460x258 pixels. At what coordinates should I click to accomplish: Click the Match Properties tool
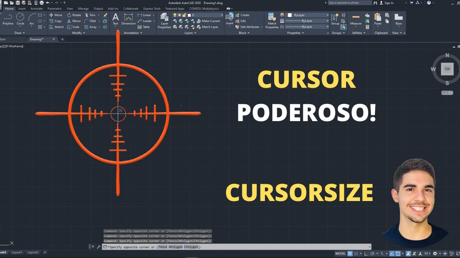[272, 21]
